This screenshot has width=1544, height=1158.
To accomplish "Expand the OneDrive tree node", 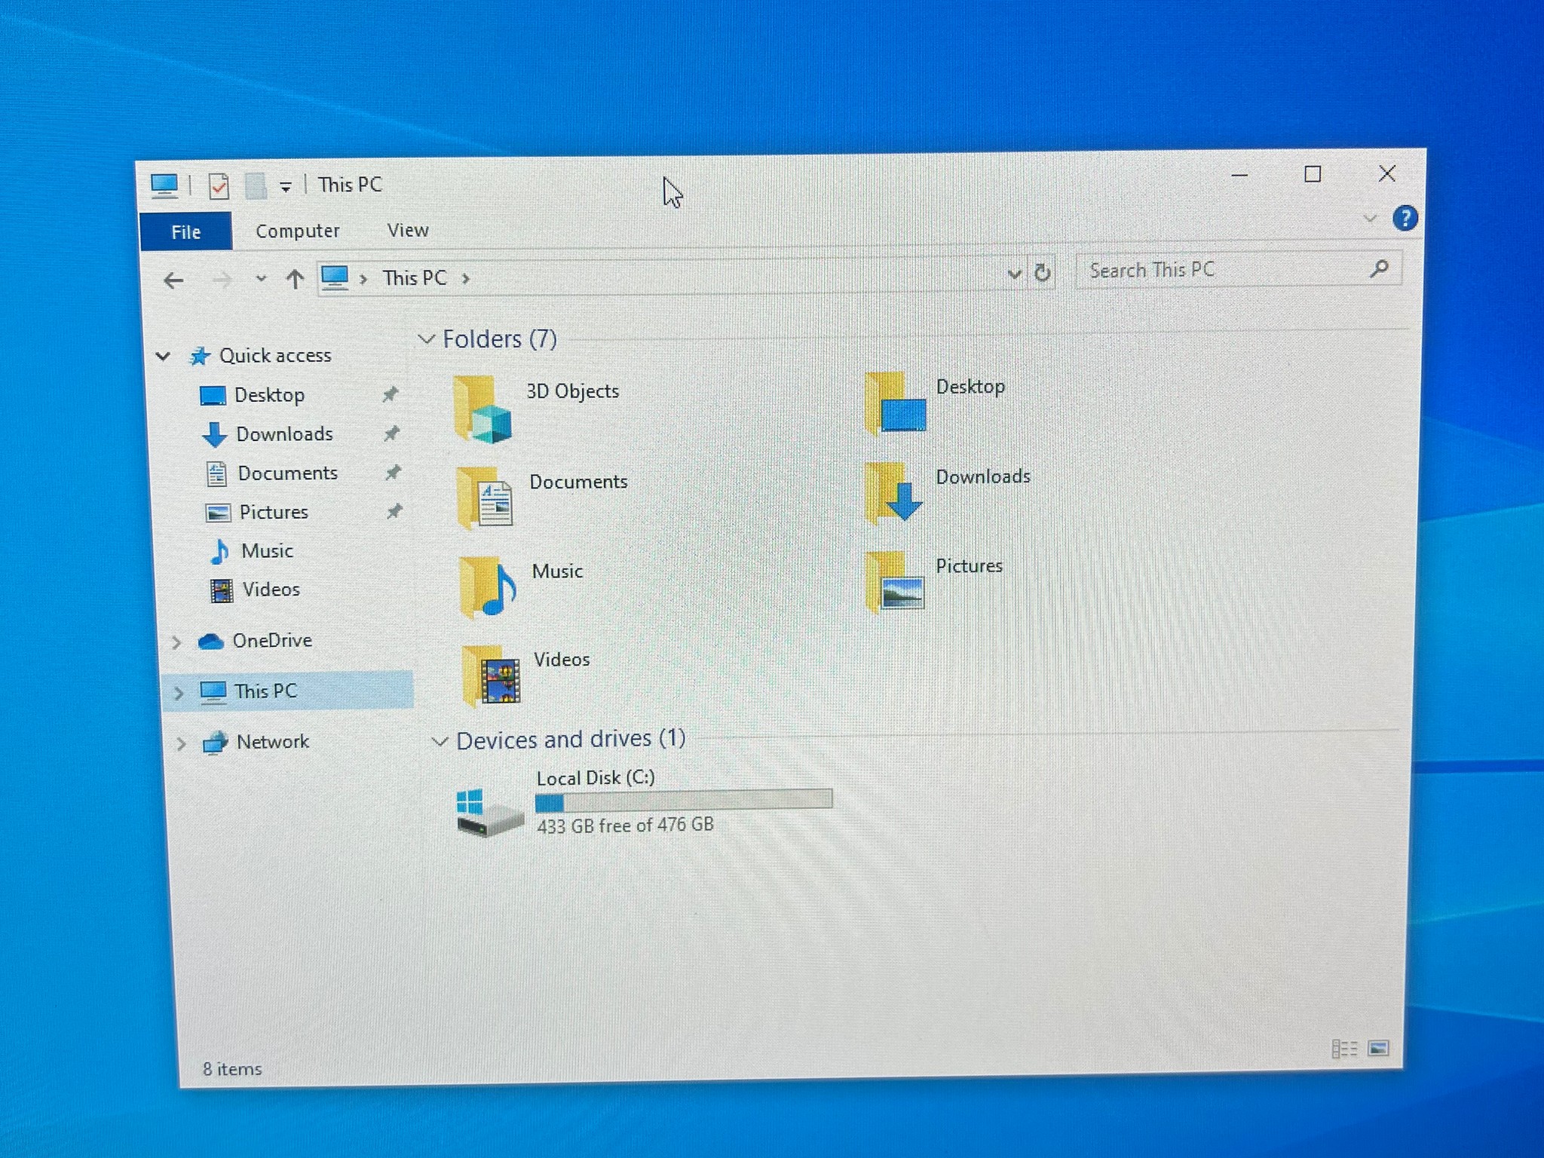I will pos(176,642).
